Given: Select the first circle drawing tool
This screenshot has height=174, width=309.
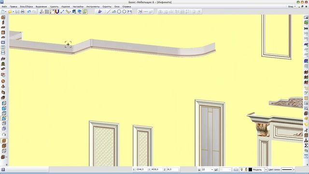Looking at the screenshot, I should point(119,12).
